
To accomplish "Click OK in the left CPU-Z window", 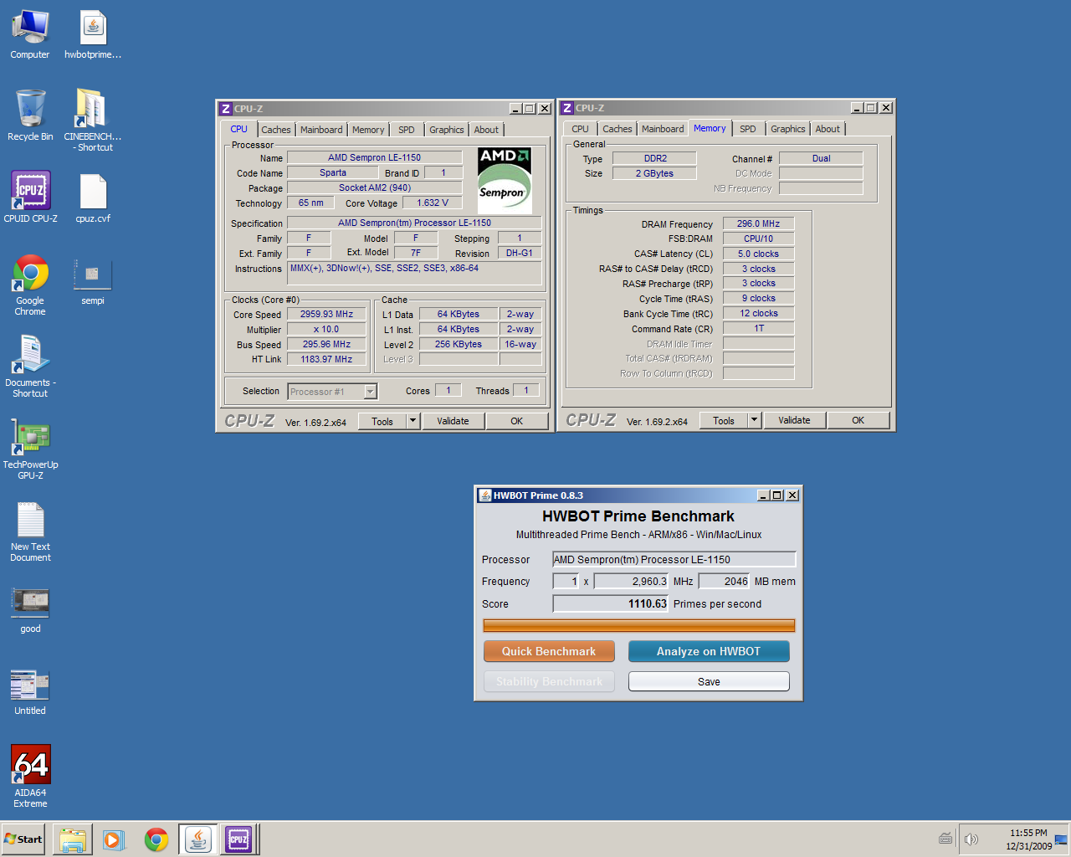I will coord(516,421).
